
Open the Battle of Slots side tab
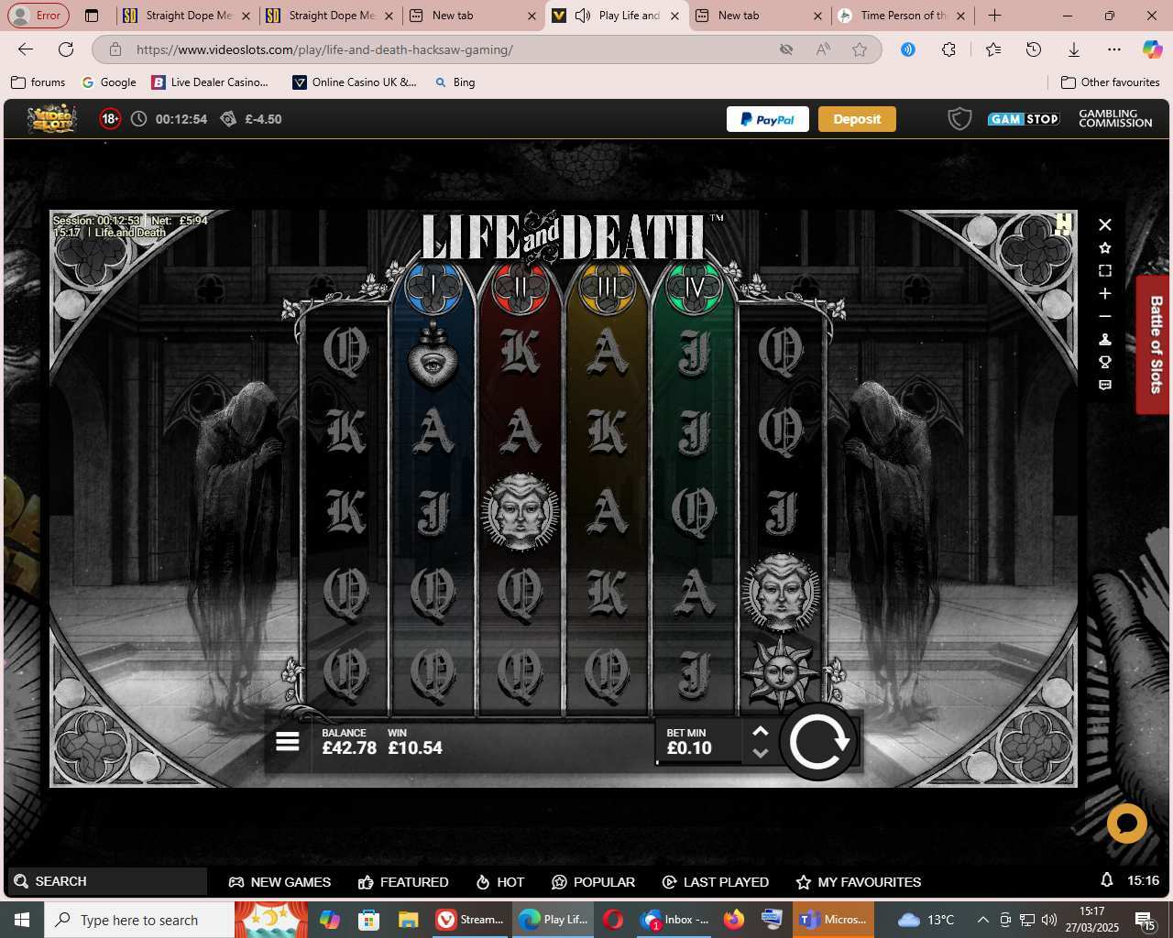click(x=1155, y=344)
